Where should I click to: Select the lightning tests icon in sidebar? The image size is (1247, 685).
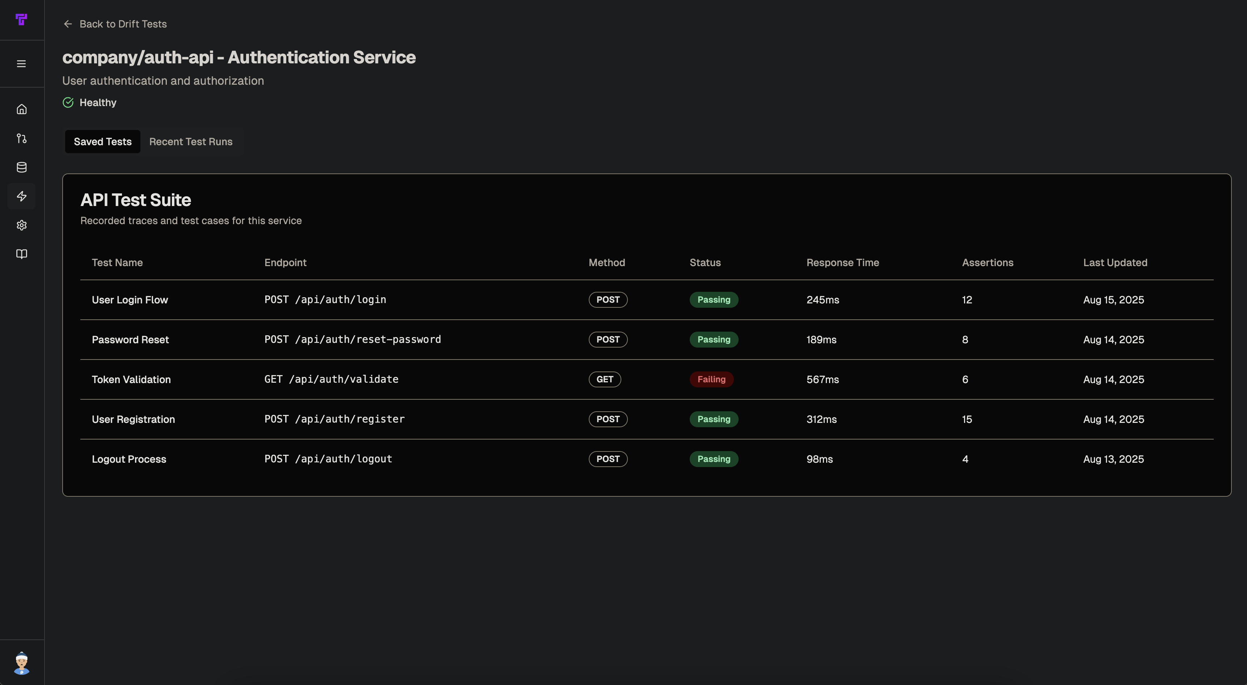tap(22, 196)
